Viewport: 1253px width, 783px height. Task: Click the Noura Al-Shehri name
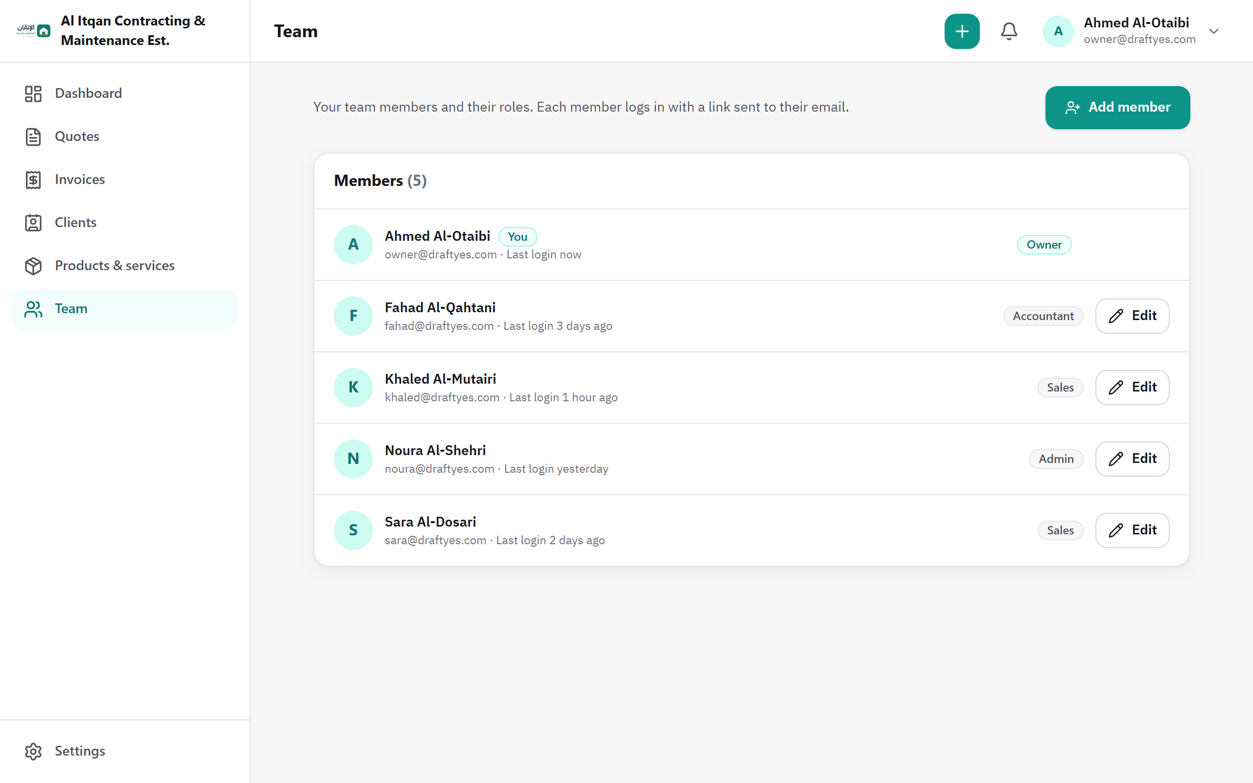(x=435, y=451)
